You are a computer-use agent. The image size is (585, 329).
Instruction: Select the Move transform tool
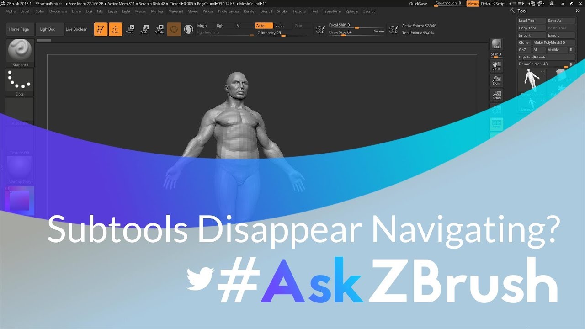coord(130,29)
